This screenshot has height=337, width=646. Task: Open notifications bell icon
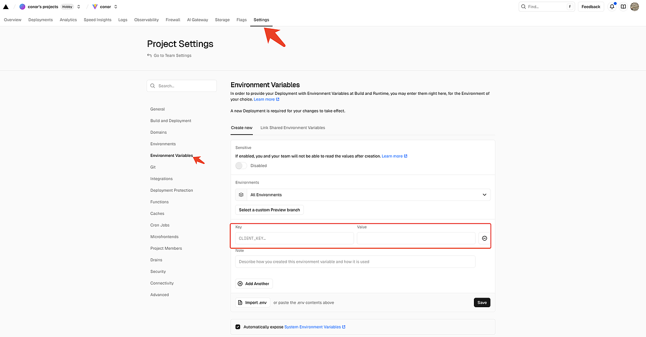click(x=612, y=7)
